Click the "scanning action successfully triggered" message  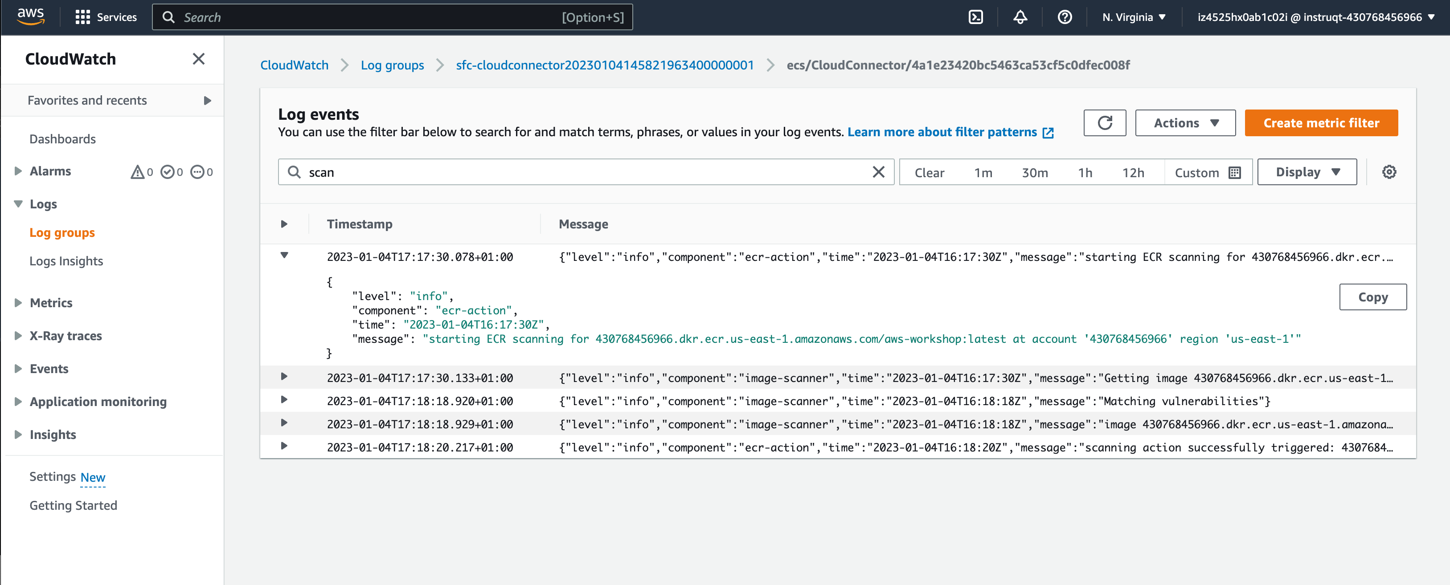(x=975, y=447)
